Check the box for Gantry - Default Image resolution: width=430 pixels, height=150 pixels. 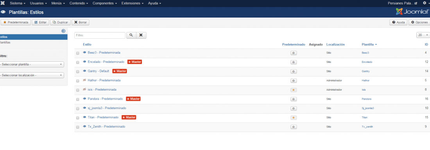(x=78, y=71)
